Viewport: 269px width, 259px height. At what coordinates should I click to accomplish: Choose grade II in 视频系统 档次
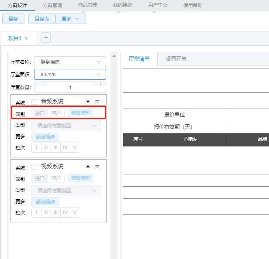coord(46,213)
